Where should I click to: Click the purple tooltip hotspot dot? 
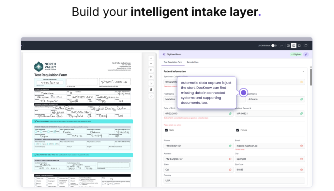click(243, 93)
